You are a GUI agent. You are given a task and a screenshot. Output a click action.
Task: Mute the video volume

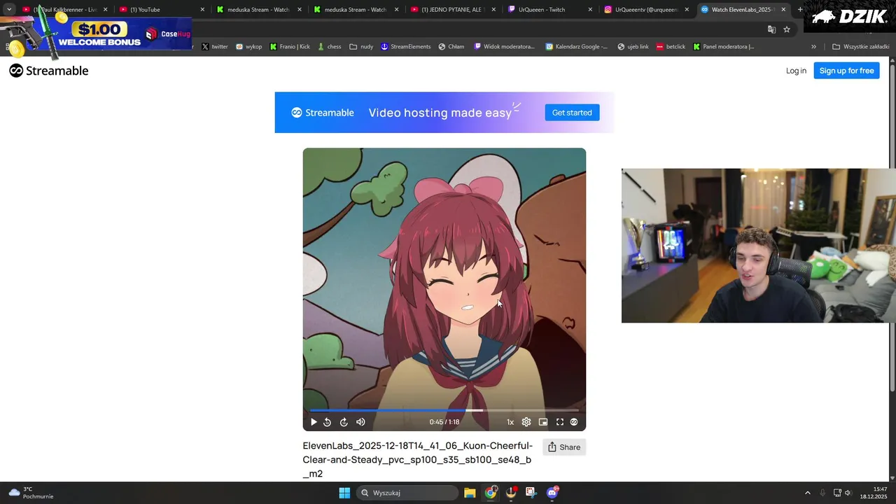[360, 422]
